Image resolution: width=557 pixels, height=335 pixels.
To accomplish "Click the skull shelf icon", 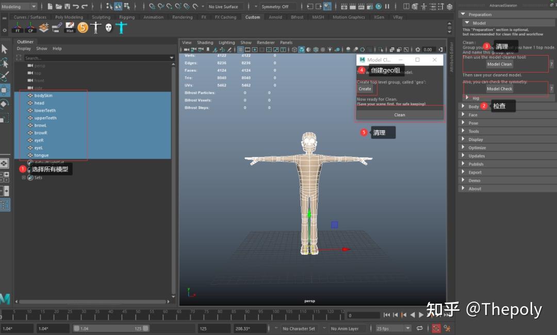I will pyautogui.click(x=108, y=28).
